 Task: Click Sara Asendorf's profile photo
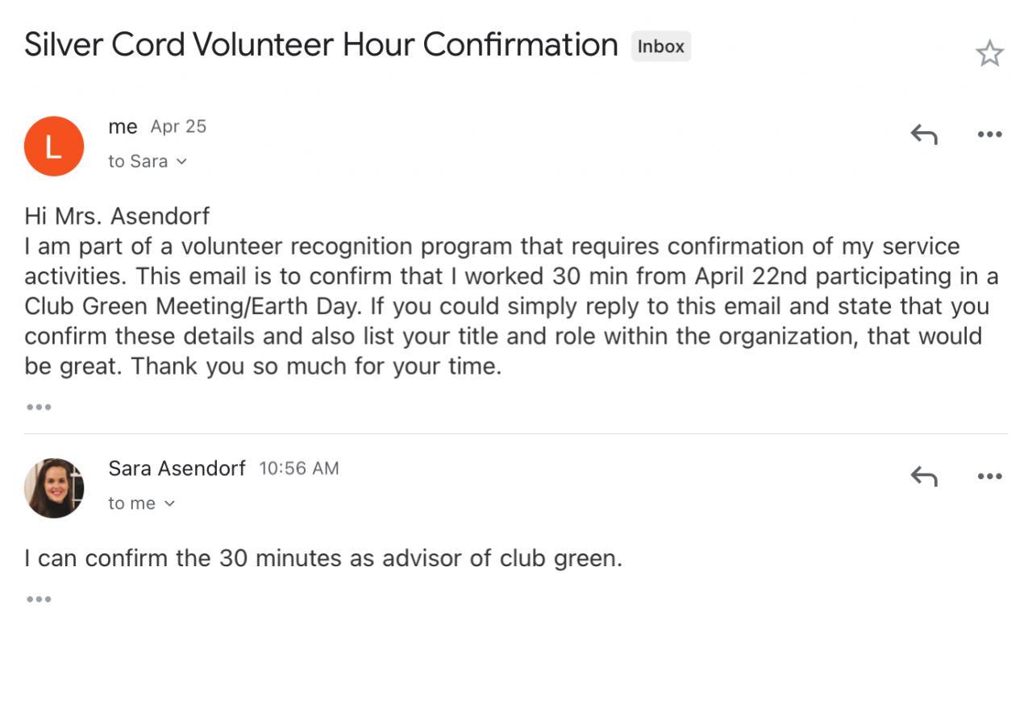coord(54,488)
